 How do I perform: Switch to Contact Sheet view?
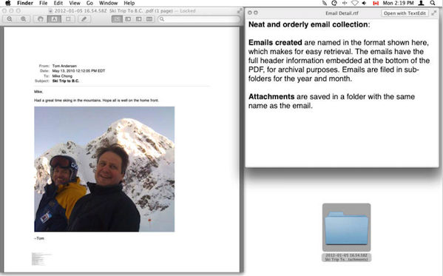(x=149, y=19)
